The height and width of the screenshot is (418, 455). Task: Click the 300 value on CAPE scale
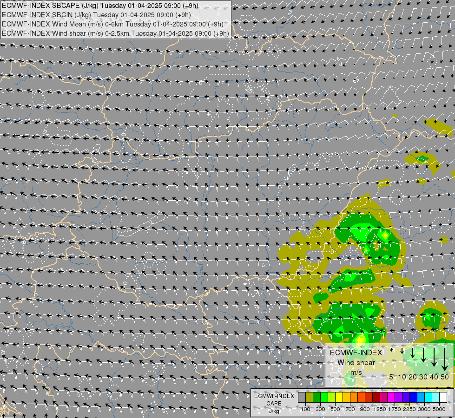pos(320,409)
